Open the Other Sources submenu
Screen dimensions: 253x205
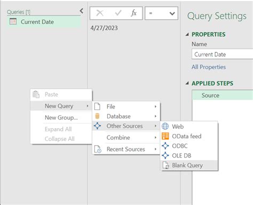(x=126, y=126)
